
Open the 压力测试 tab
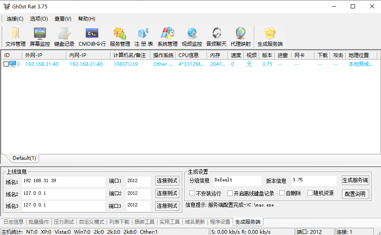[64, 222]
